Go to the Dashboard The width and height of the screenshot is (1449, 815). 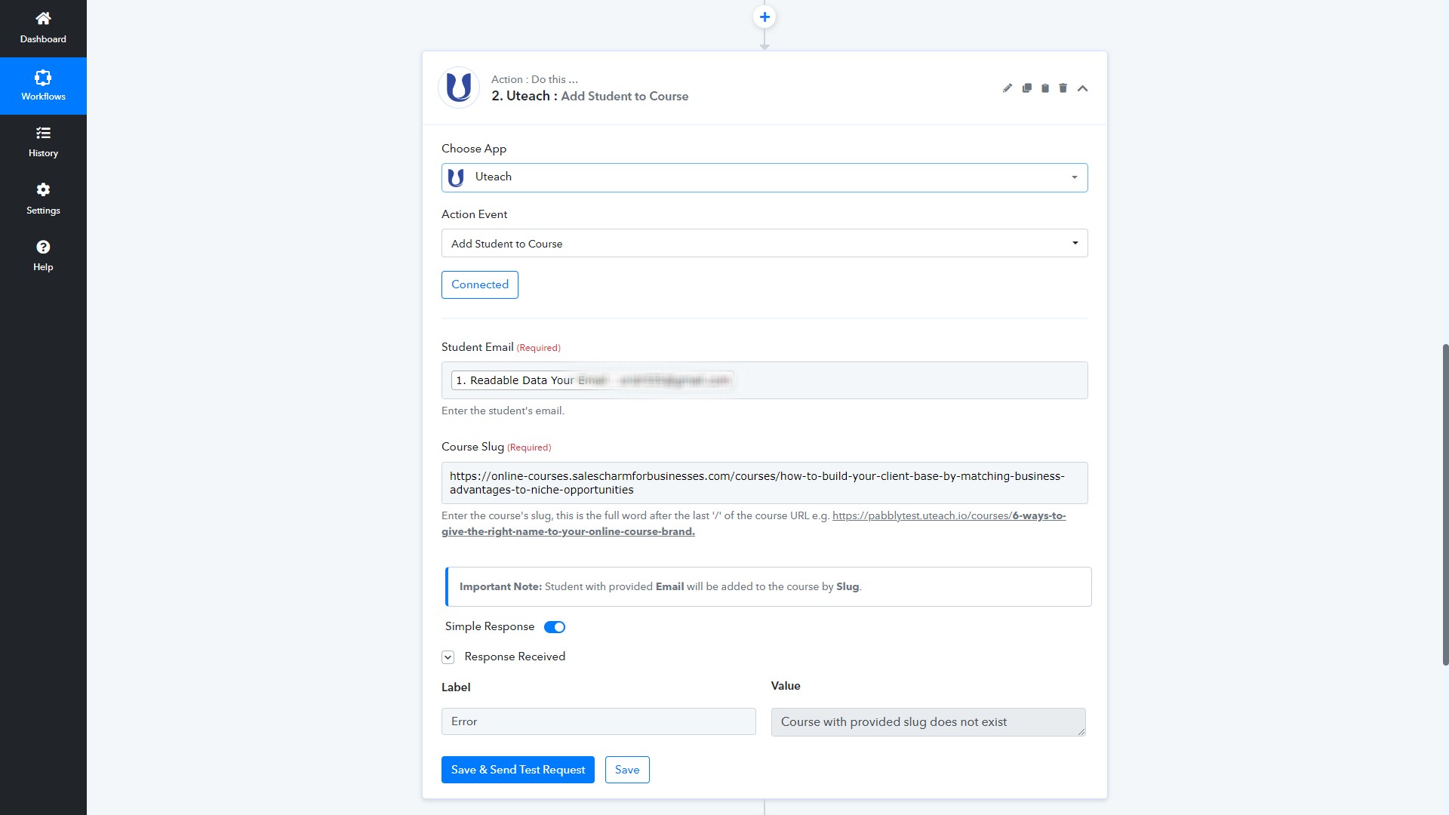click(43, 29)
